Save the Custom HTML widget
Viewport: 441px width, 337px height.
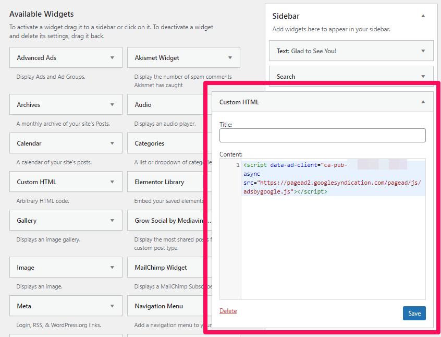(x=414, y=314)
